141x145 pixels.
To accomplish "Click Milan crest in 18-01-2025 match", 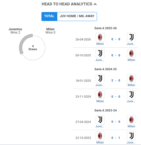I will pyautogui.click(x=131, y=78).
